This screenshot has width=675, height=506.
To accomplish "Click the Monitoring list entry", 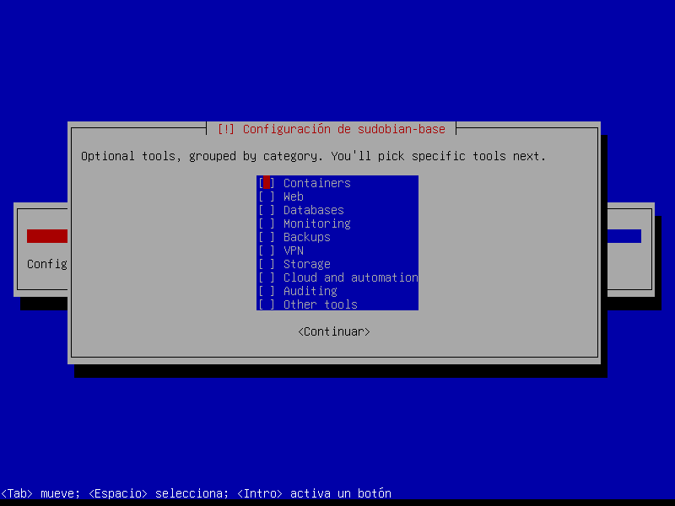I will 337,223.
